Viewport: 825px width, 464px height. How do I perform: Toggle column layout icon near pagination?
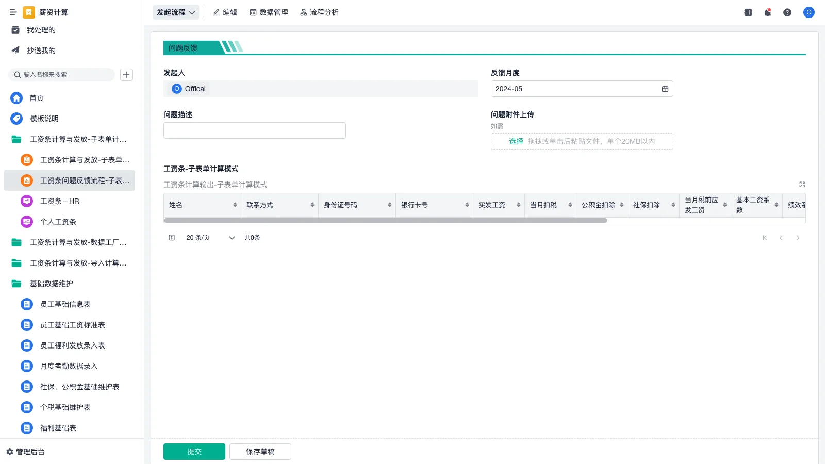tap(172, 238)
